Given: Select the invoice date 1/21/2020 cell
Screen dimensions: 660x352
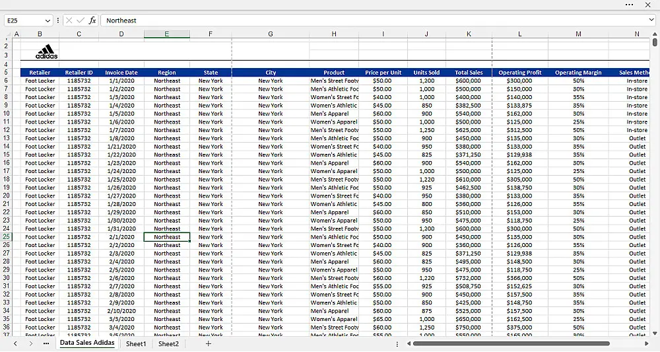Looking at the screenshot, I should pos(121,147).
